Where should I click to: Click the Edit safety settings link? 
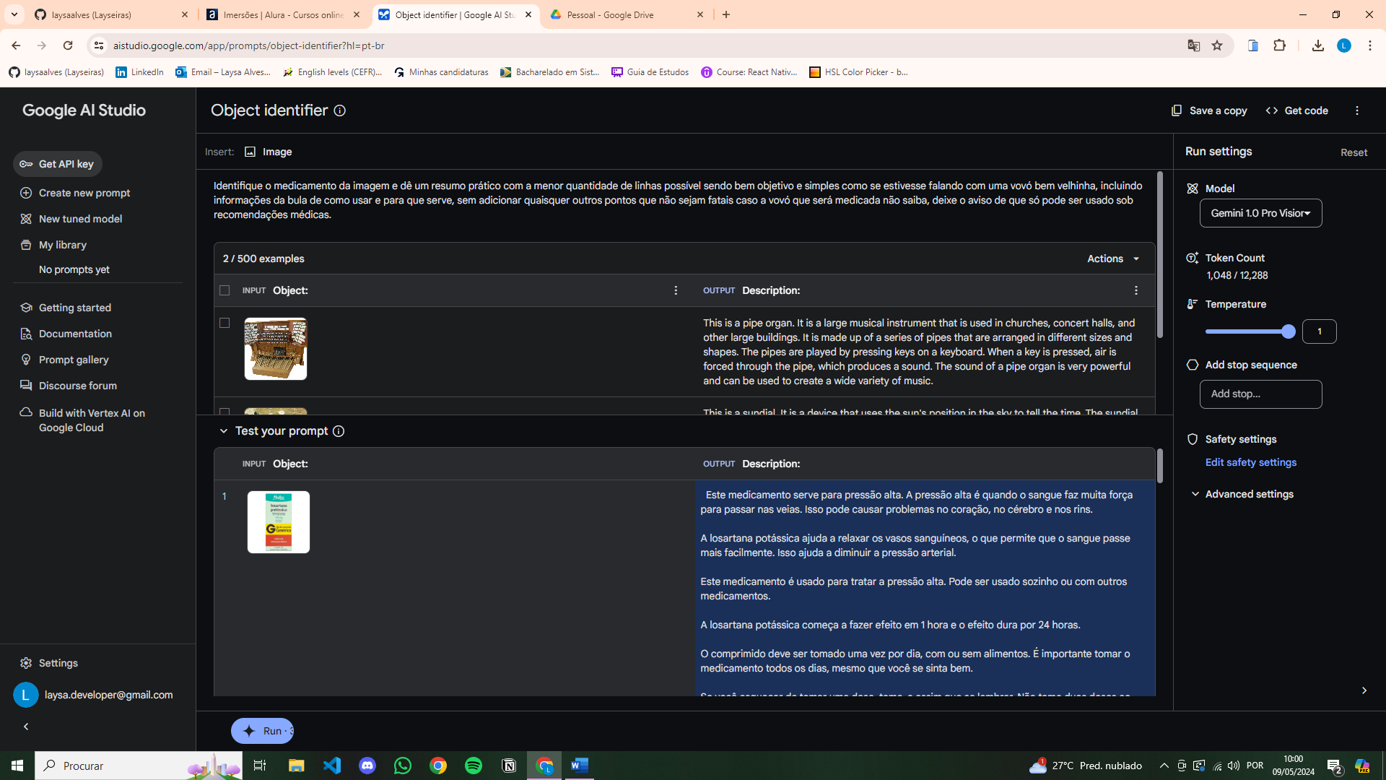click(x=1250, y=462)
